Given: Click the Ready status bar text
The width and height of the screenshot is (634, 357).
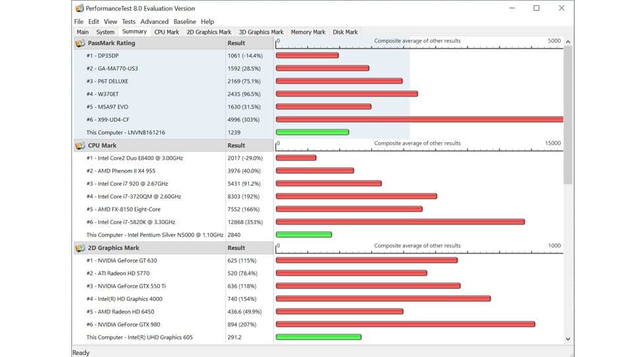Looking at the screenshot, I should coord(81,352).
